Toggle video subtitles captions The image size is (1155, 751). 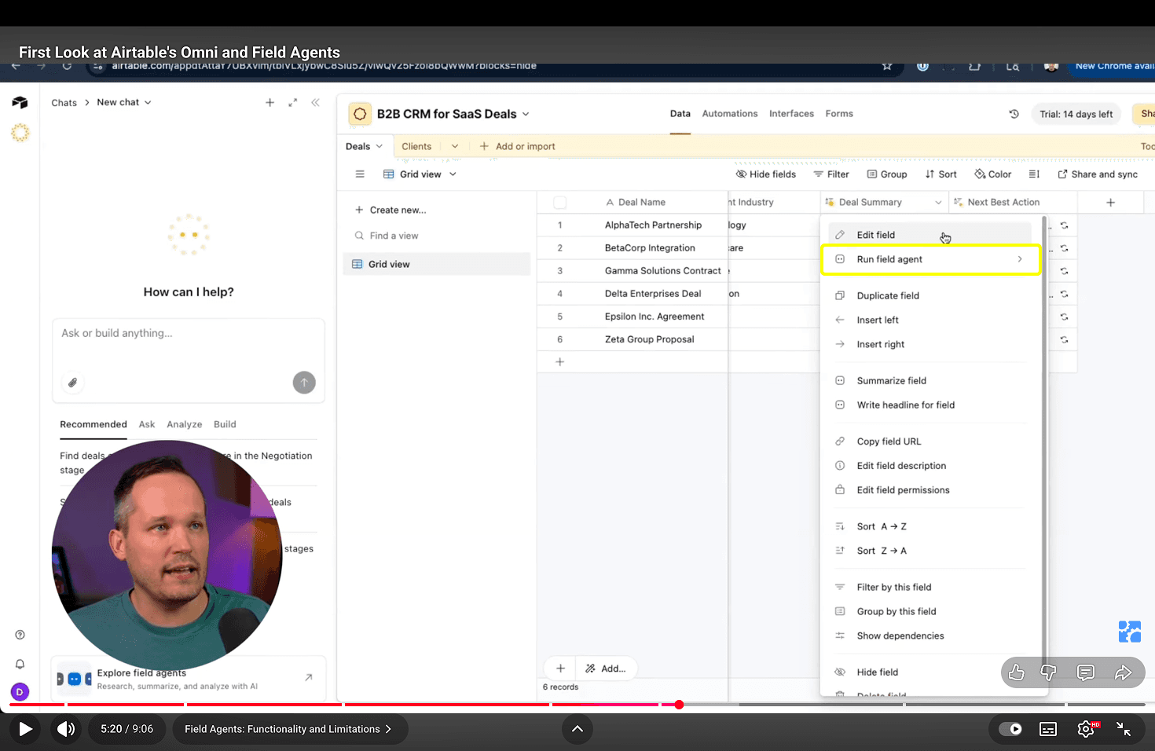tap(1048, 729)
